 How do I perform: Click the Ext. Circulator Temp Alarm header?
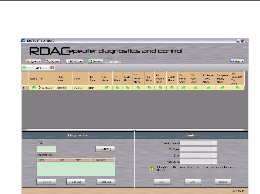coord(237,78)
